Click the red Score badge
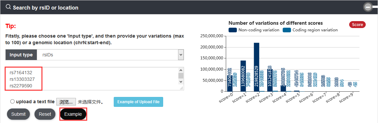 357,24
